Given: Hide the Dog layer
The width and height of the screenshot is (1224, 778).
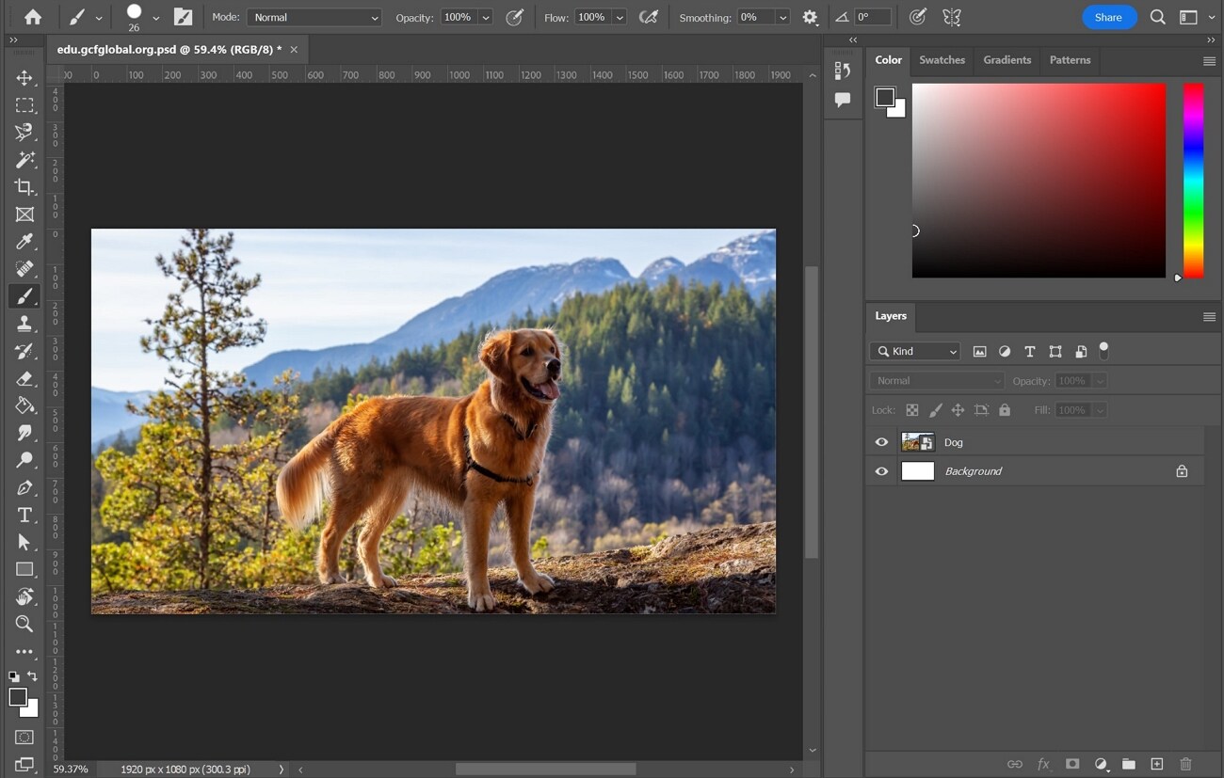Looking at the screenshot, I should (881, 442).
